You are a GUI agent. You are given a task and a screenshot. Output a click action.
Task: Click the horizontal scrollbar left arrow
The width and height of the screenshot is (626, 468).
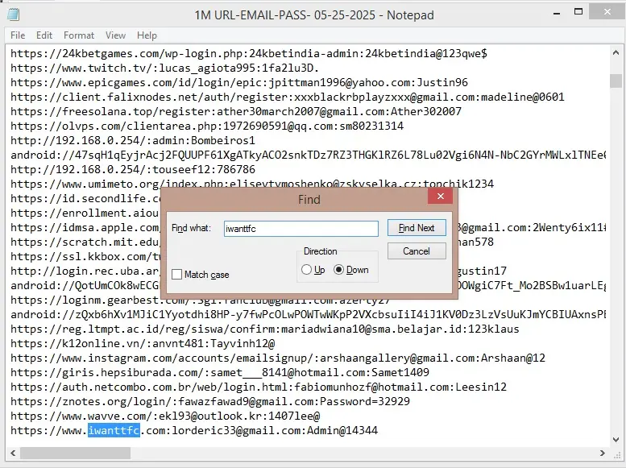pos(13,454)
